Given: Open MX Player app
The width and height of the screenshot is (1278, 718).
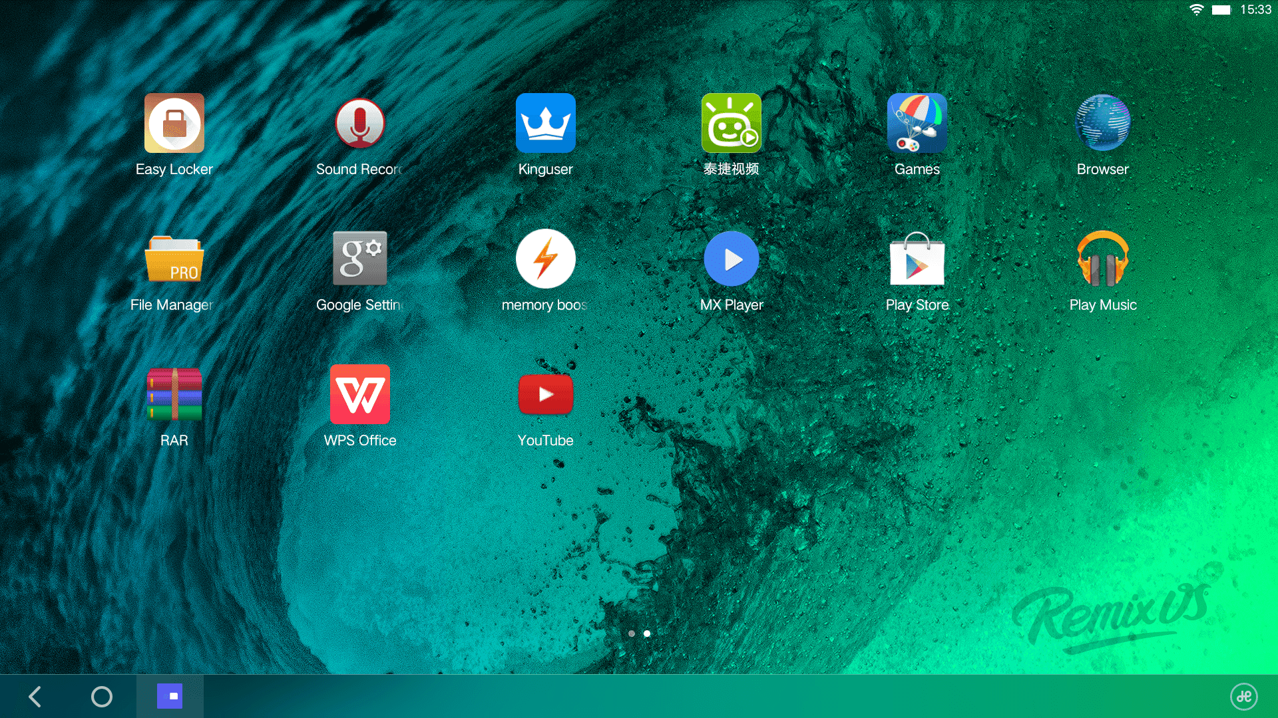Looking at the screenshot, I should [732, 259].
